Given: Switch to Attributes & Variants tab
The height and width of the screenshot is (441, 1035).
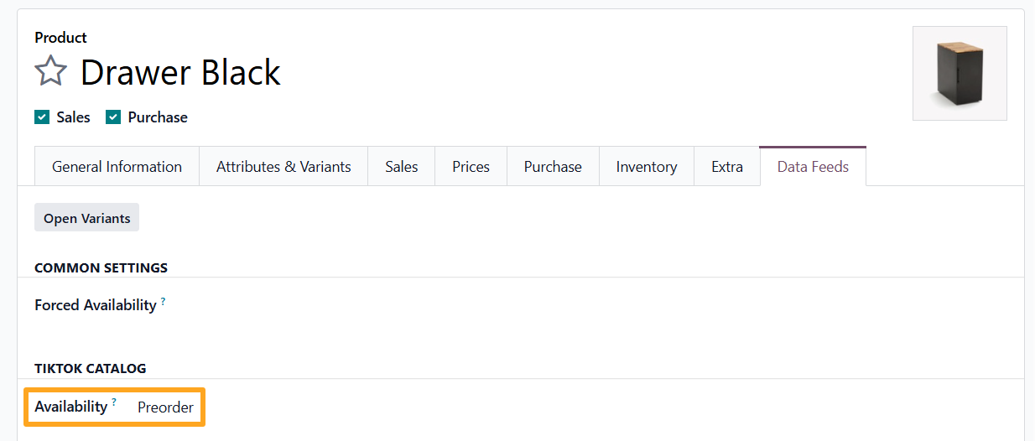Looking at the screenshot, I should [283, 167].
